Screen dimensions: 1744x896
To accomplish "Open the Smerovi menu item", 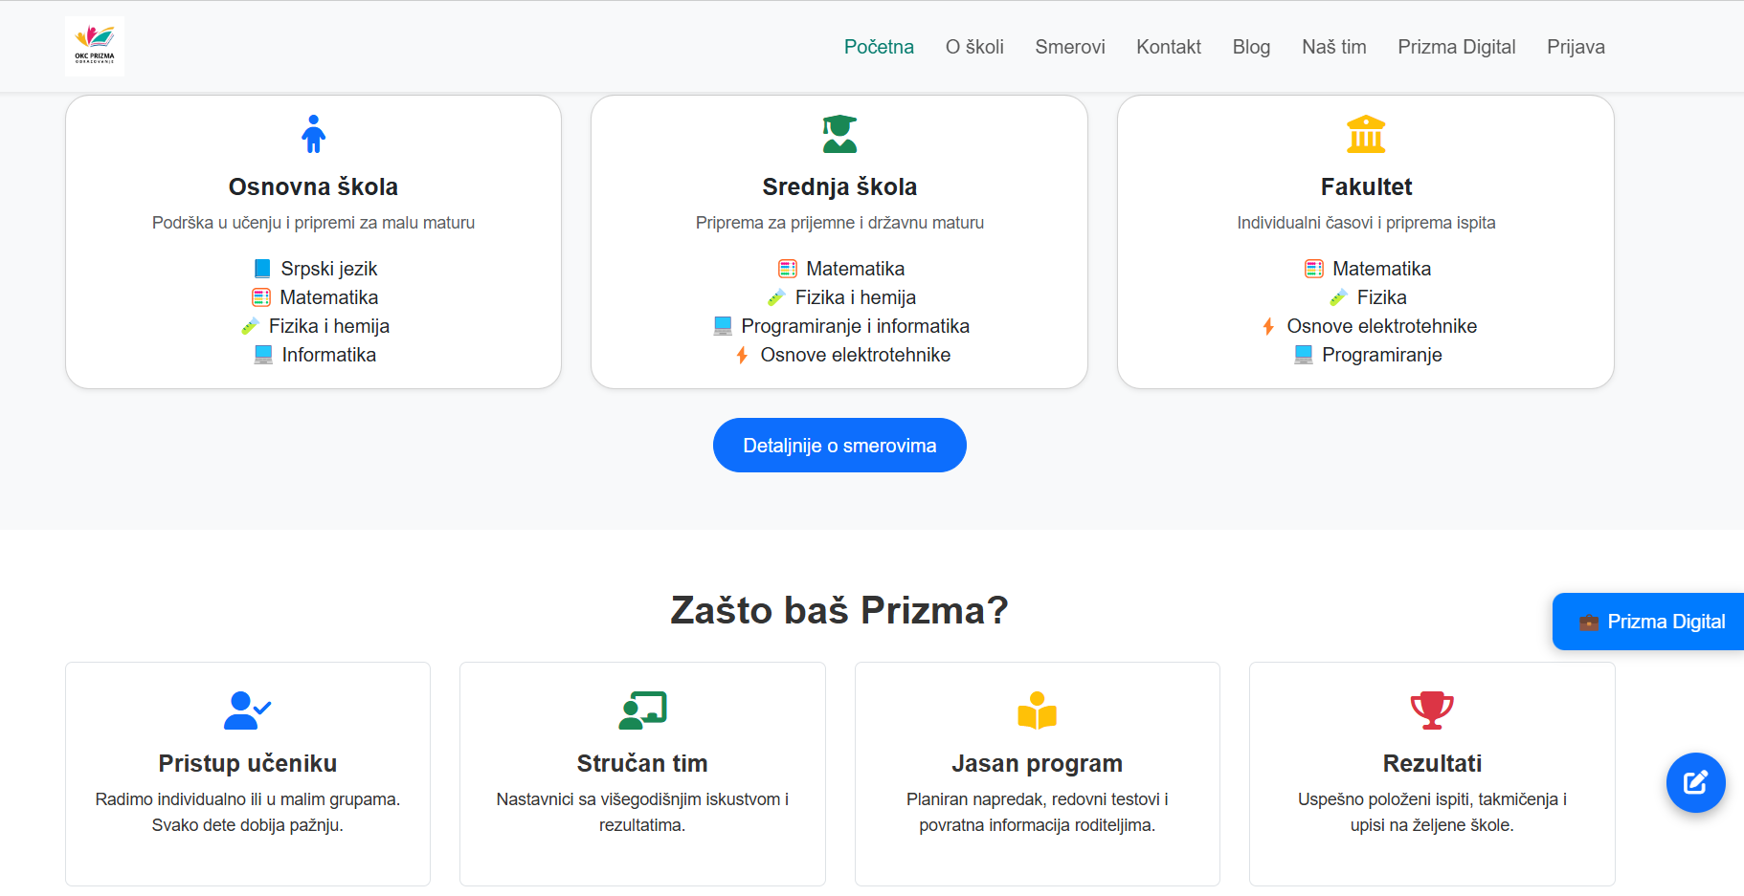I will (x=1069, y=46).
